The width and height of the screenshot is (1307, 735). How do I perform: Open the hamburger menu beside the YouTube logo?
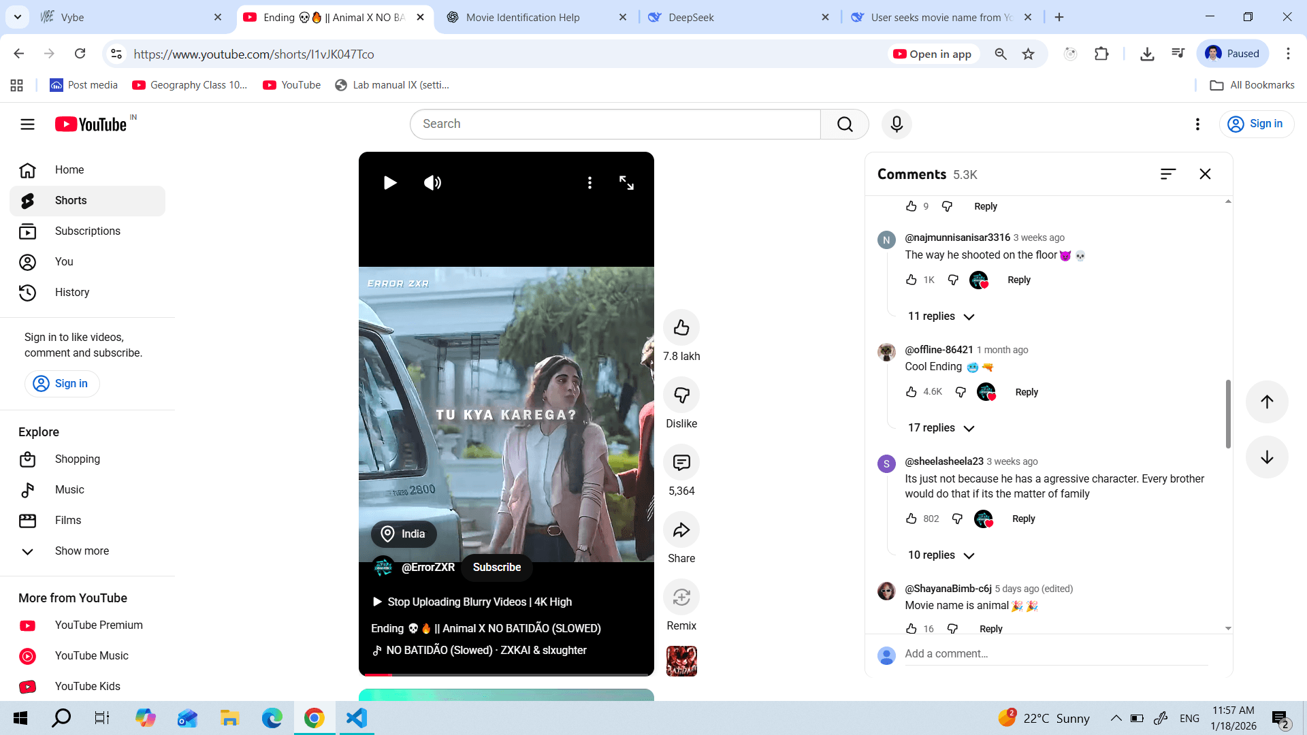(x=27, y=124)
